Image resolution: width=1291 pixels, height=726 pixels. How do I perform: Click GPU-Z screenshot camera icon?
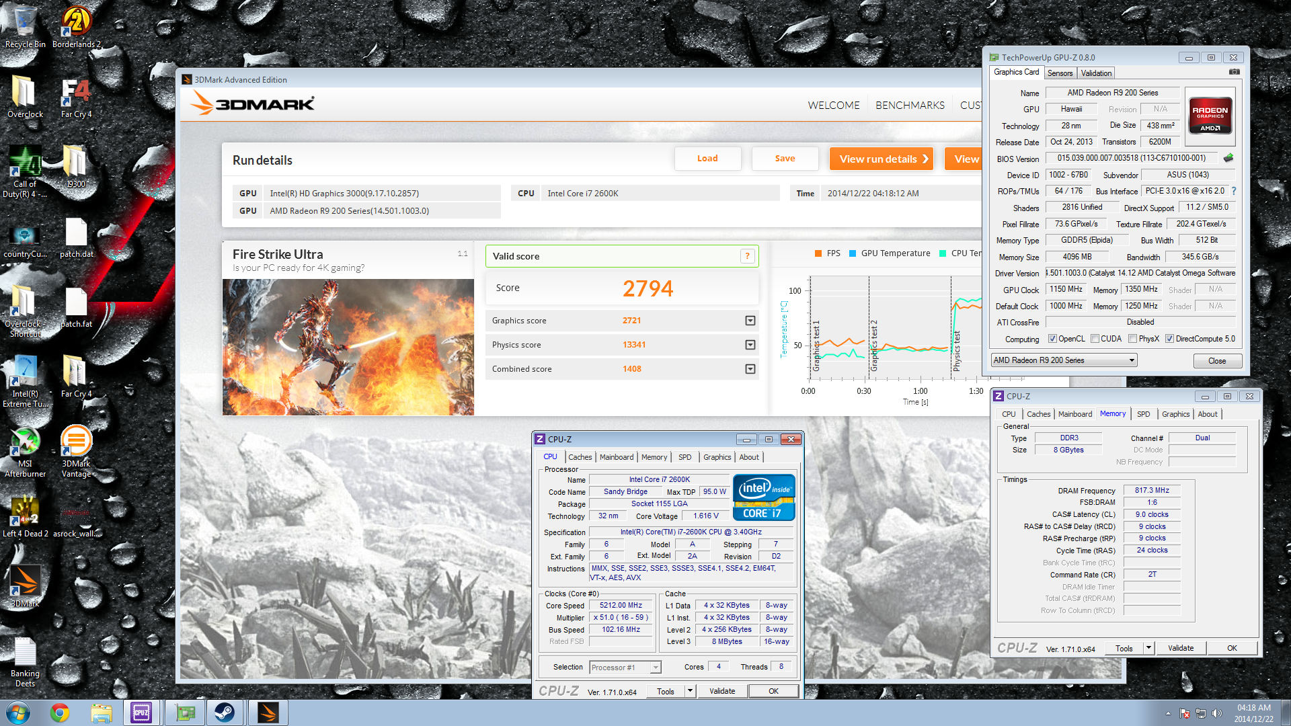(1234, 72)
